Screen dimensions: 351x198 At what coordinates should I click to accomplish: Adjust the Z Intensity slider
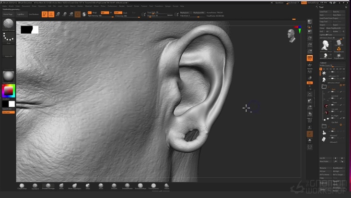(x=128, y=16)
